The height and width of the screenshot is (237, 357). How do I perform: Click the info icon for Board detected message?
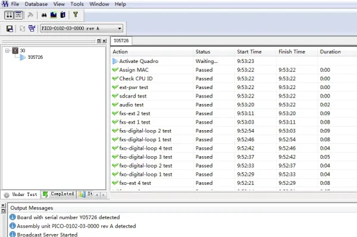click(12, 217)
